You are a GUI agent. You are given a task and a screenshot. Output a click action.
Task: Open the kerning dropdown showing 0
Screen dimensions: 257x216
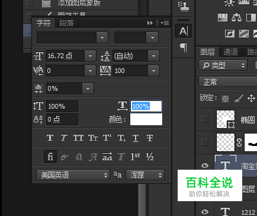[90, 71]
